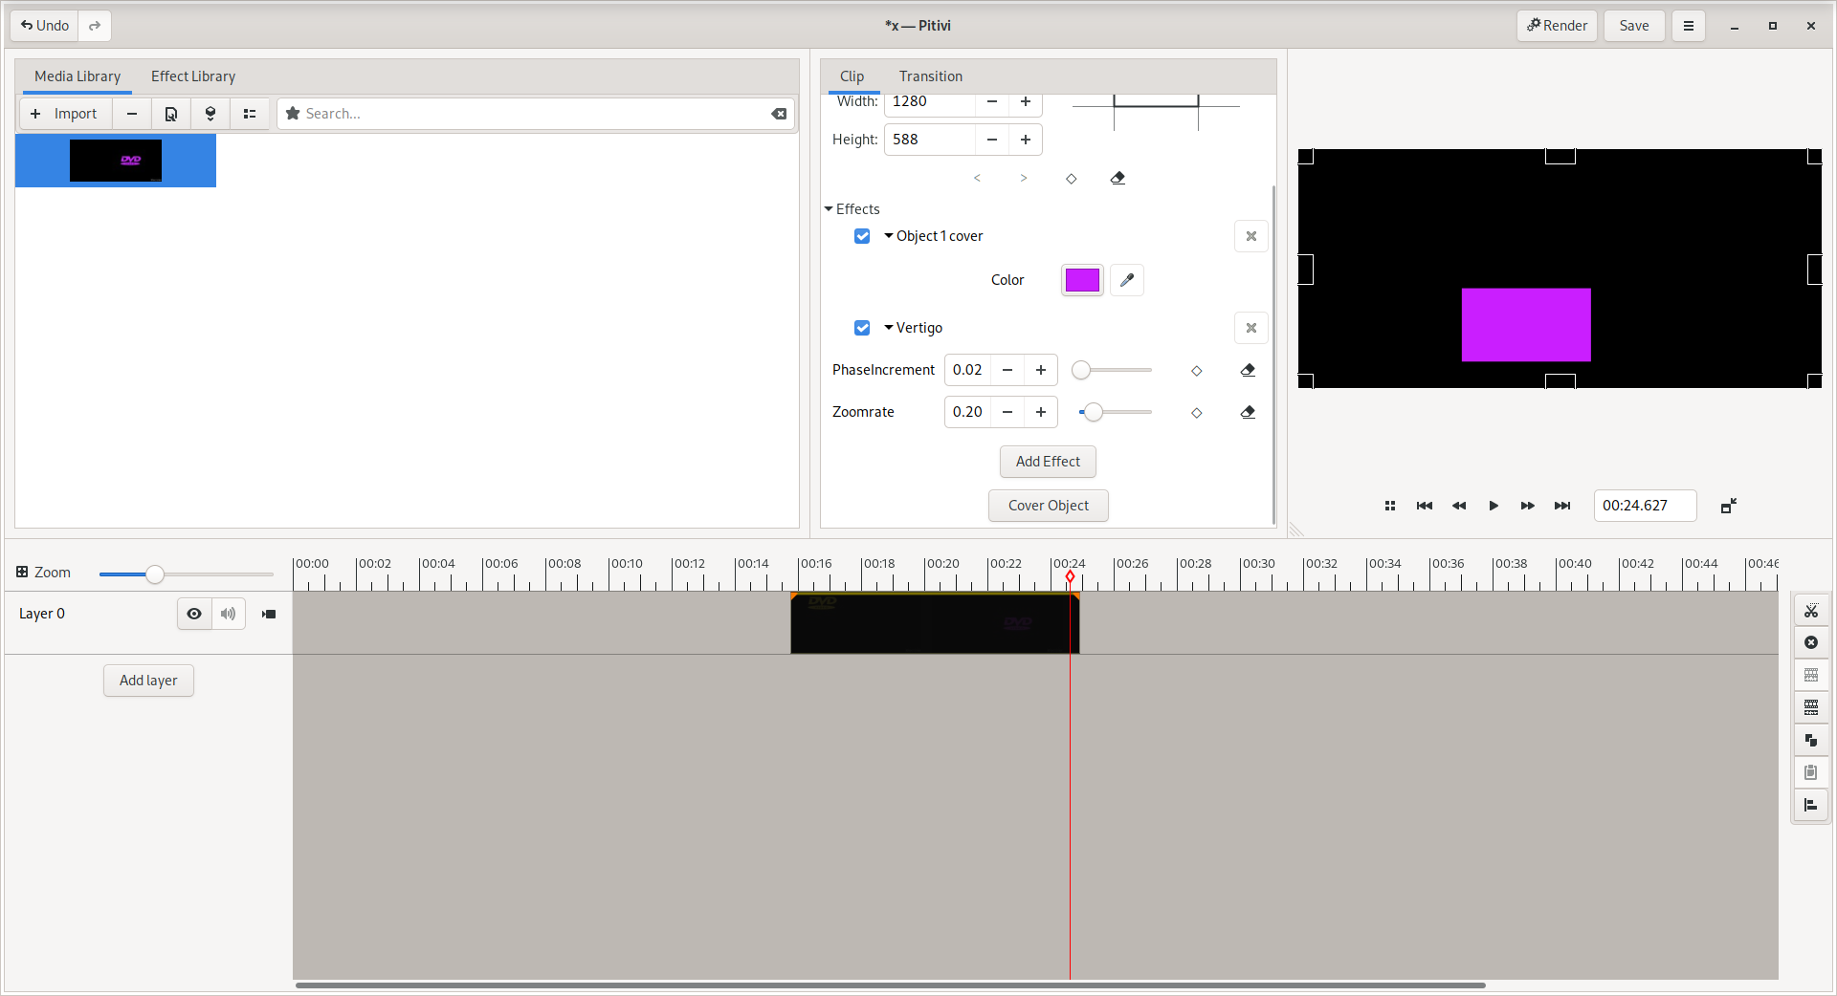Image resolution: width=1837 pixels, height=996 pixels.
Task: Toggle viewer safe areas icon
Action: [1389, 506]
